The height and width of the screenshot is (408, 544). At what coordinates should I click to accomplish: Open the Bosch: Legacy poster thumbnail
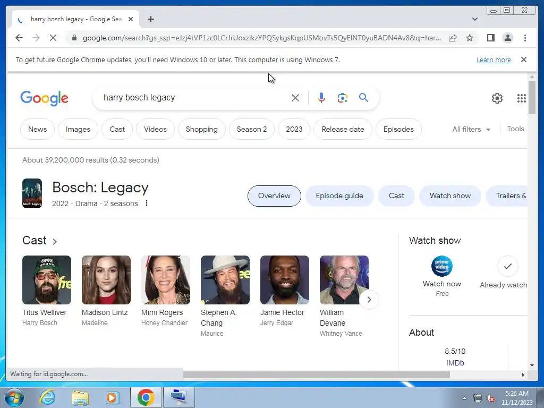(32, 193)
